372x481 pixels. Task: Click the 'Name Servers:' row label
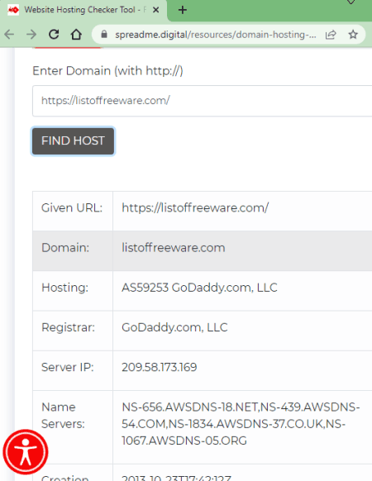click(63, 416)
